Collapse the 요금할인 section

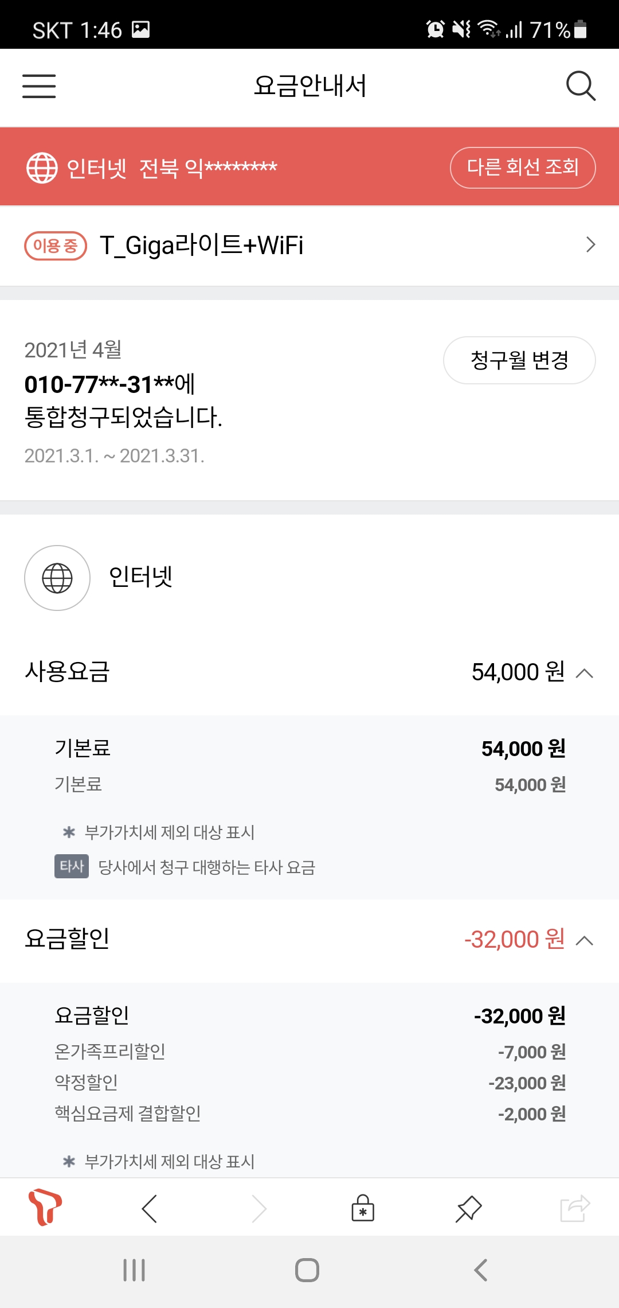584,940
